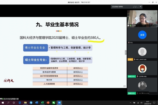Select the speaker's live video thumbnail
This screenshot has width=158, height=105.
point(142,18)
